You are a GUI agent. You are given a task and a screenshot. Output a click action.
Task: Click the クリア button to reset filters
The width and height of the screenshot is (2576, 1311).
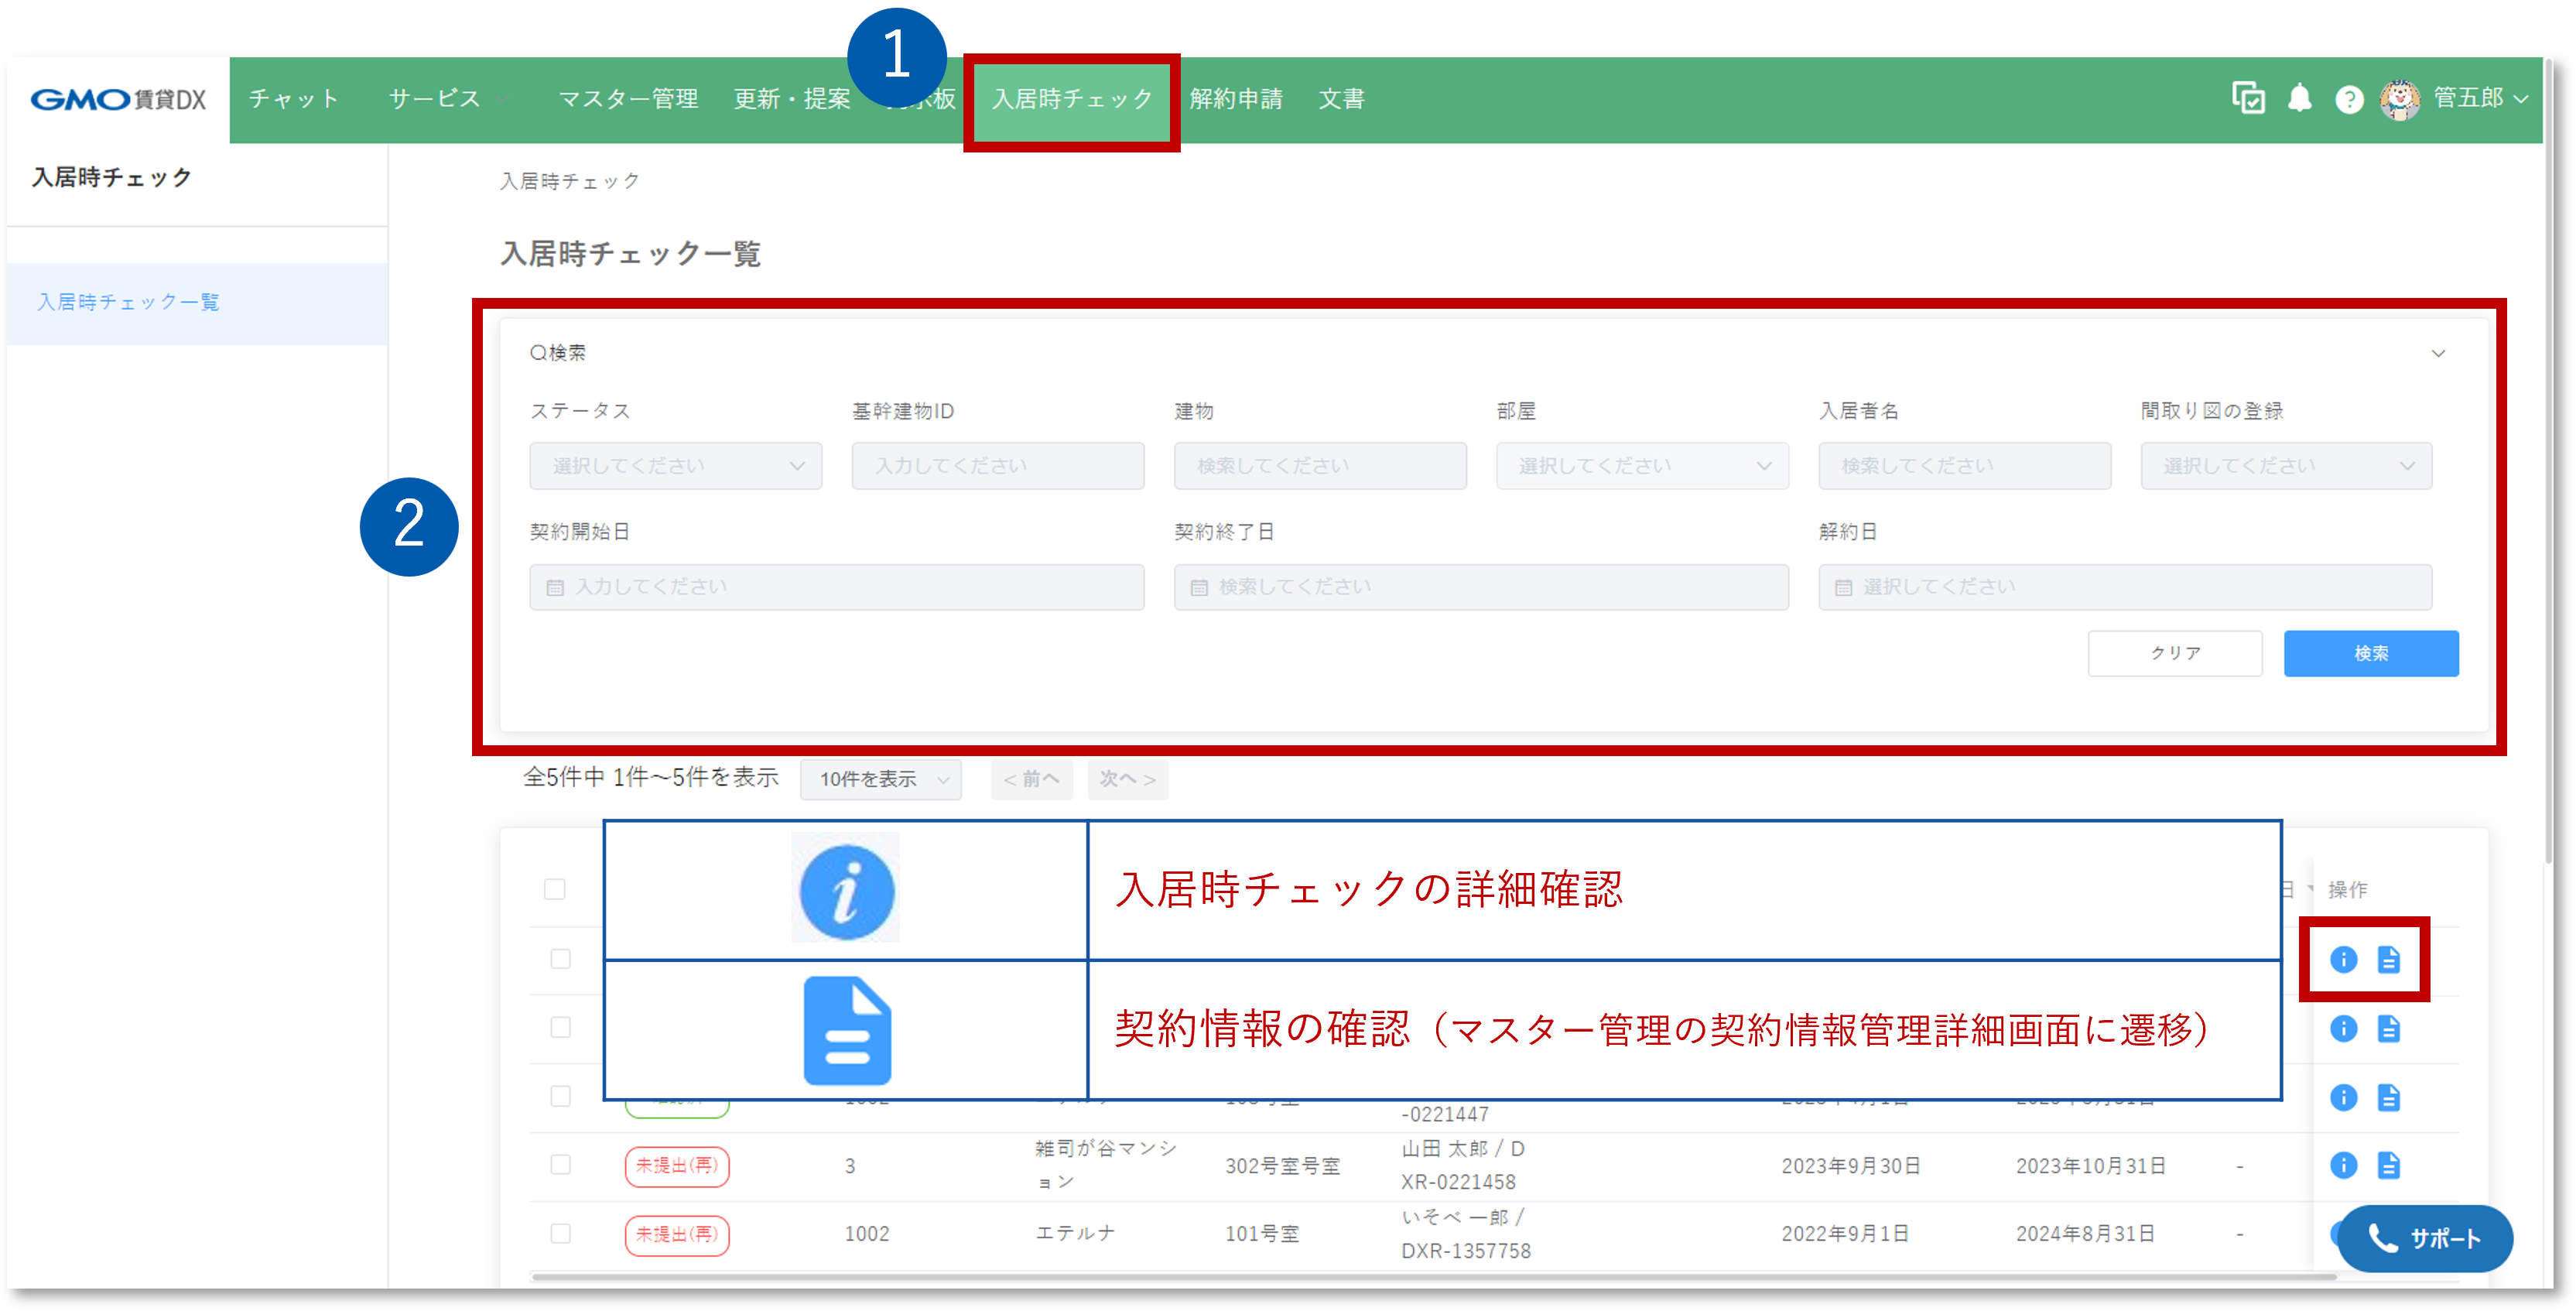pyautogui.click(x=2175, y=653)
